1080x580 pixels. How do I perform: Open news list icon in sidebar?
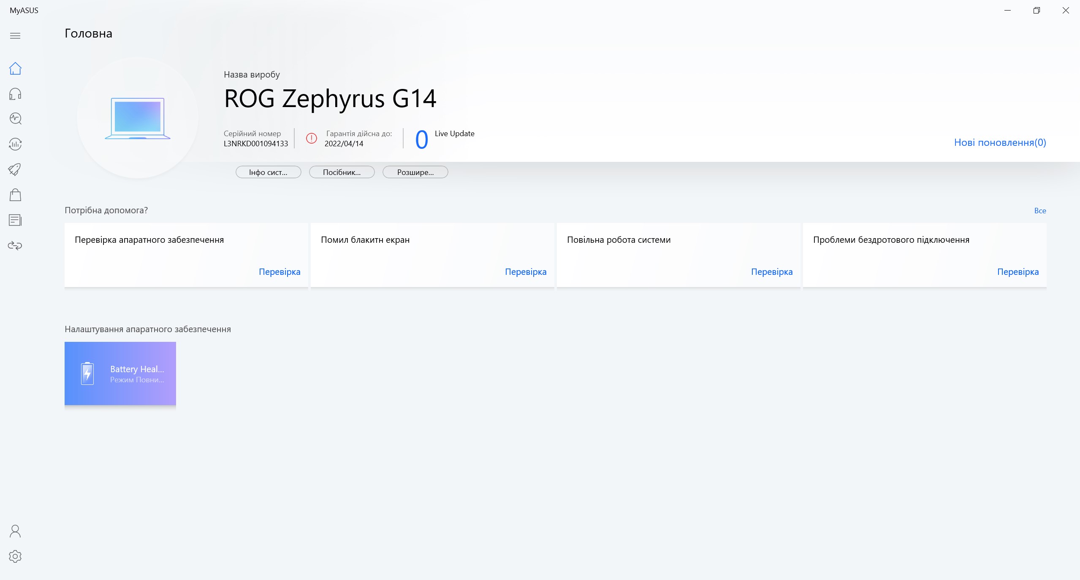pos(15,220)
